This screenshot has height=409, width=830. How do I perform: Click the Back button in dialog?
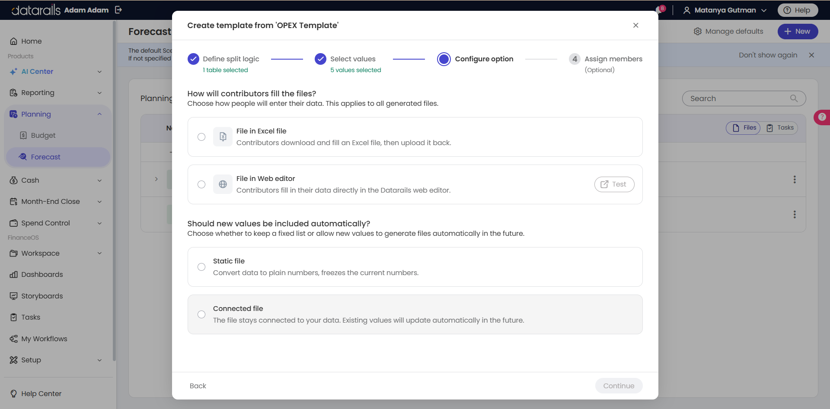198,386
